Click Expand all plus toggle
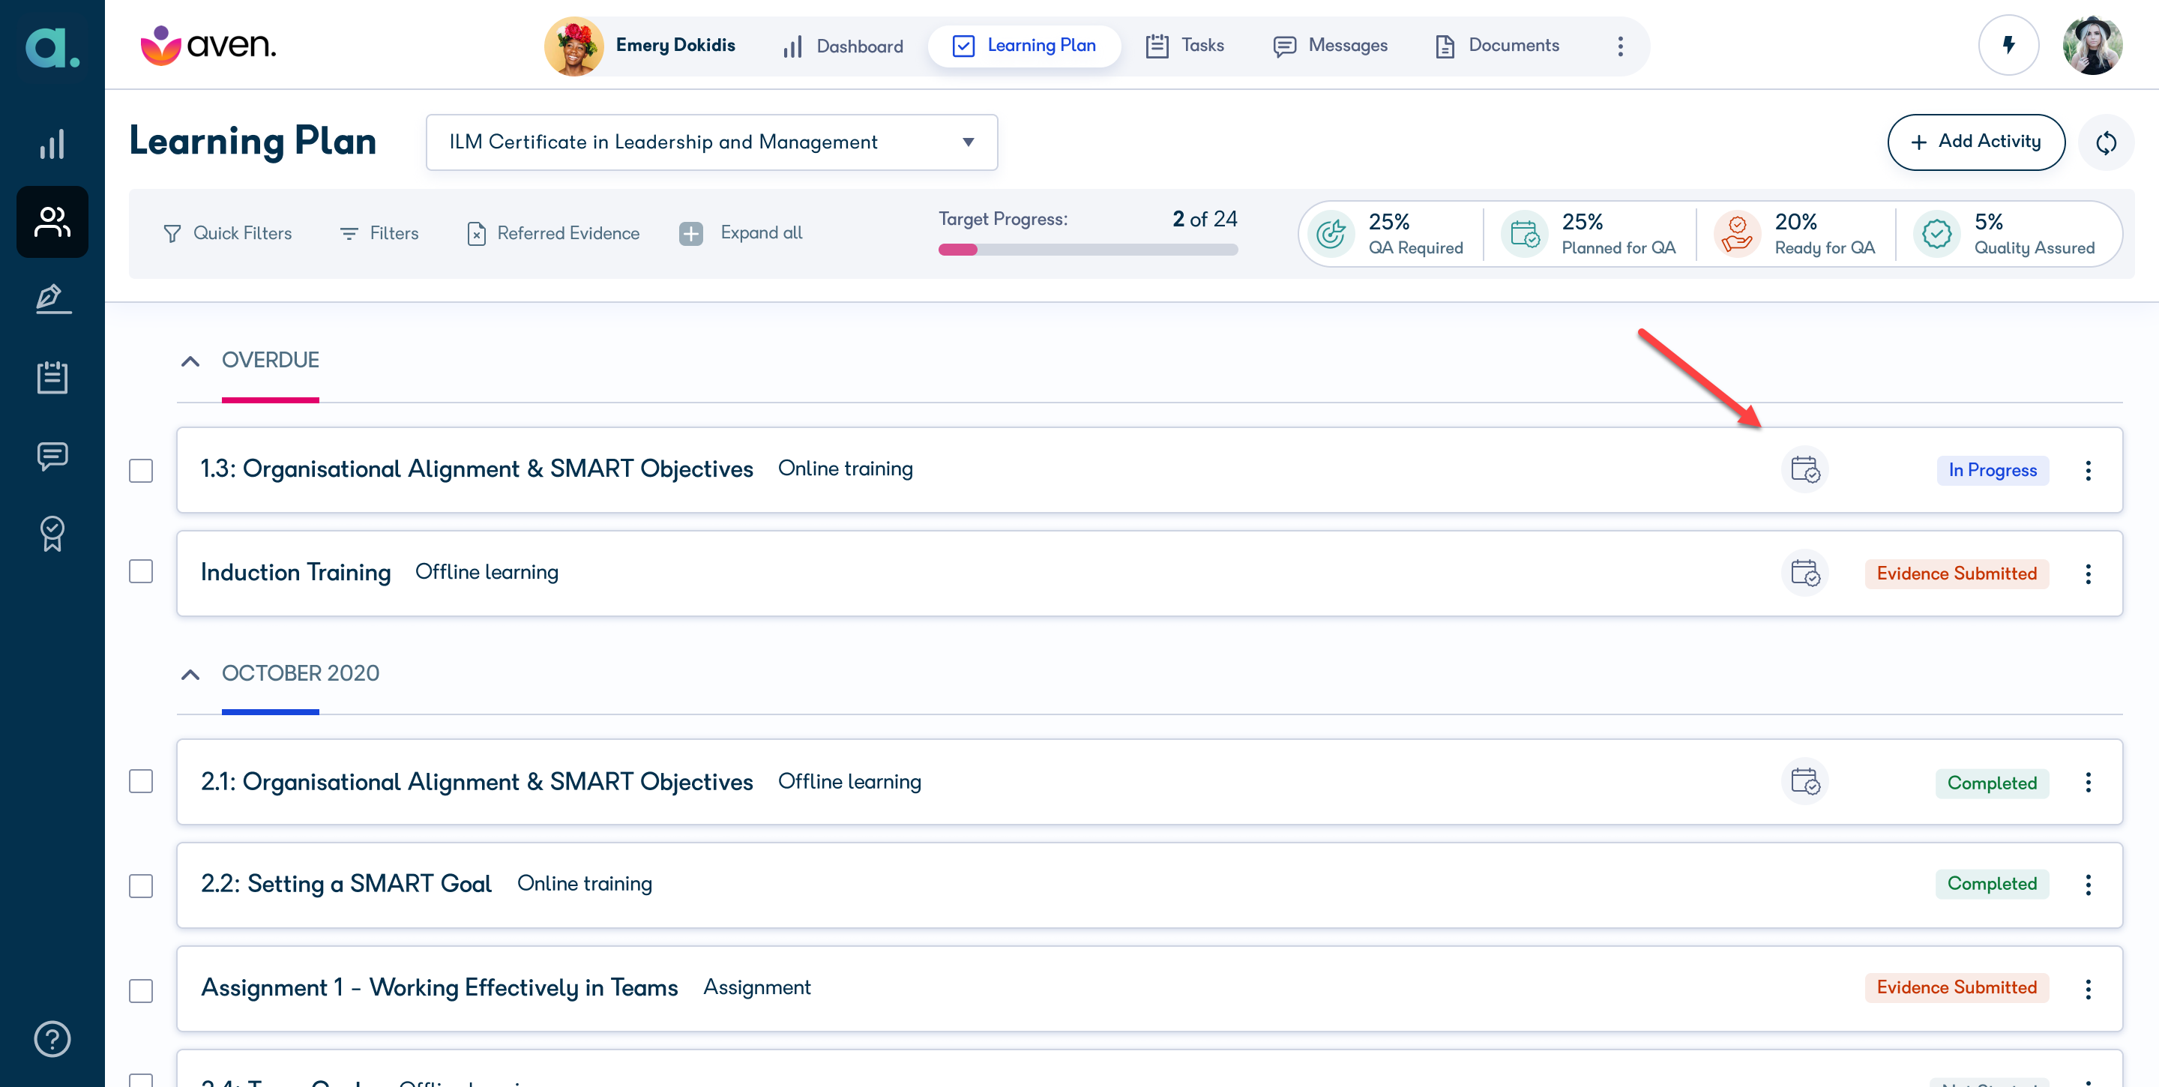Viewport: 2159px width, 1087px height. click(690, 234)
